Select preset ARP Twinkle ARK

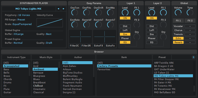pos(173,63)
